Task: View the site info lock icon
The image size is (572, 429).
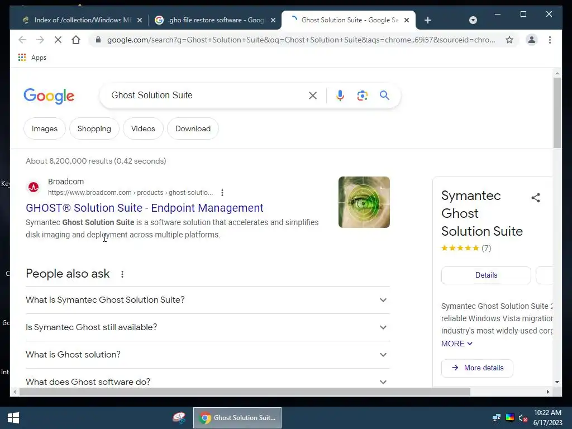Action: 98,40
